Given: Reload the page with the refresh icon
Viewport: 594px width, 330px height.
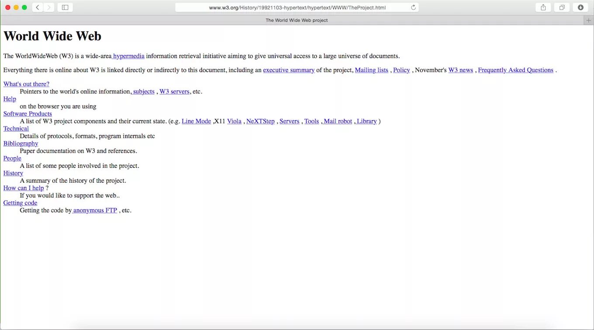Looking at the screenshot, I should tap(413, 7).
